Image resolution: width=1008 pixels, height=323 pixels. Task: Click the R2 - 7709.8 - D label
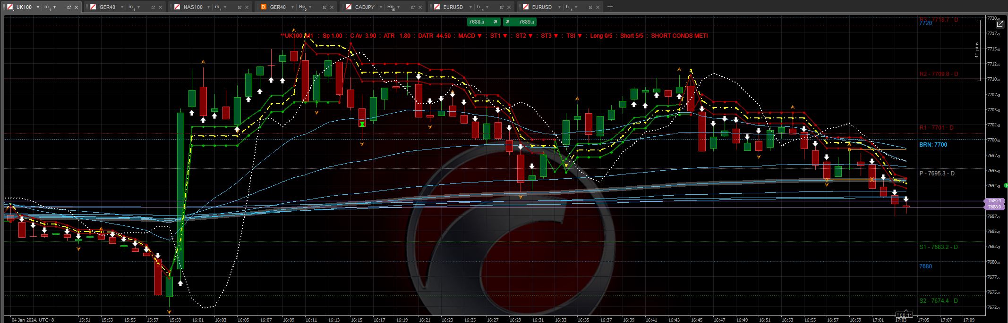coord(939,74)
